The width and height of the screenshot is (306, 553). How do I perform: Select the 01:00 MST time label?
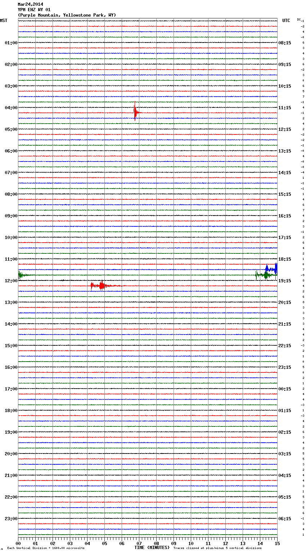[x=11, y=43]
